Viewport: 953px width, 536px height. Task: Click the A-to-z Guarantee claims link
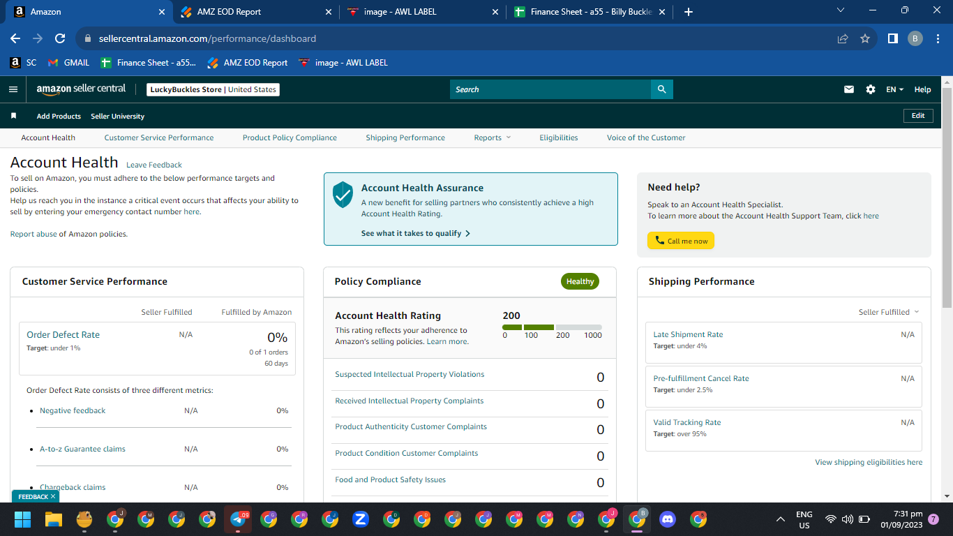[x=82, y=449]
